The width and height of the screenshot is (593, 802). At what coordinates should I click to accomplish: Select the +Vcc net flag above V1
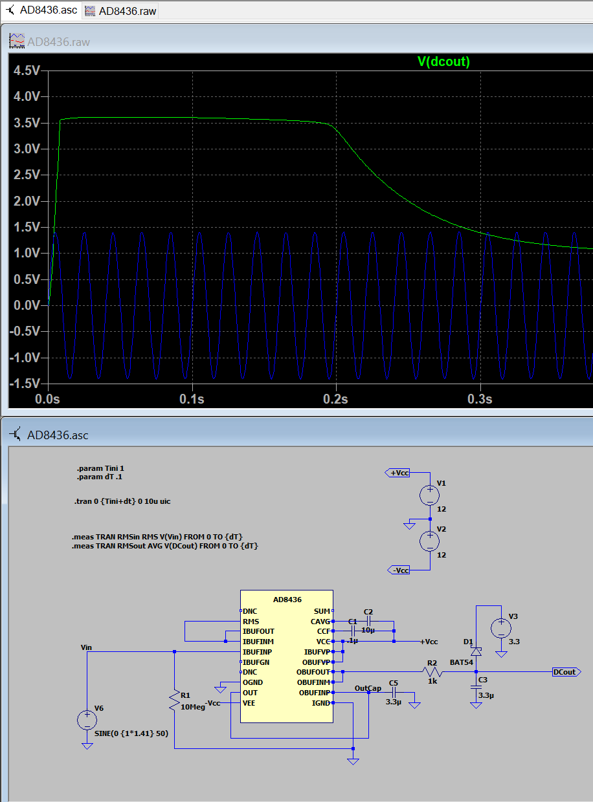click(x=398, y=473)
